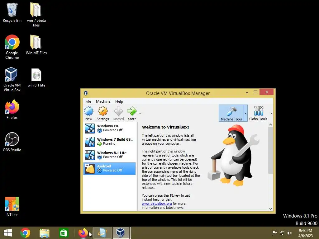Select Windows 7 Build 68... running VM
The image size is (319, 239).
(x=109, y=142)
